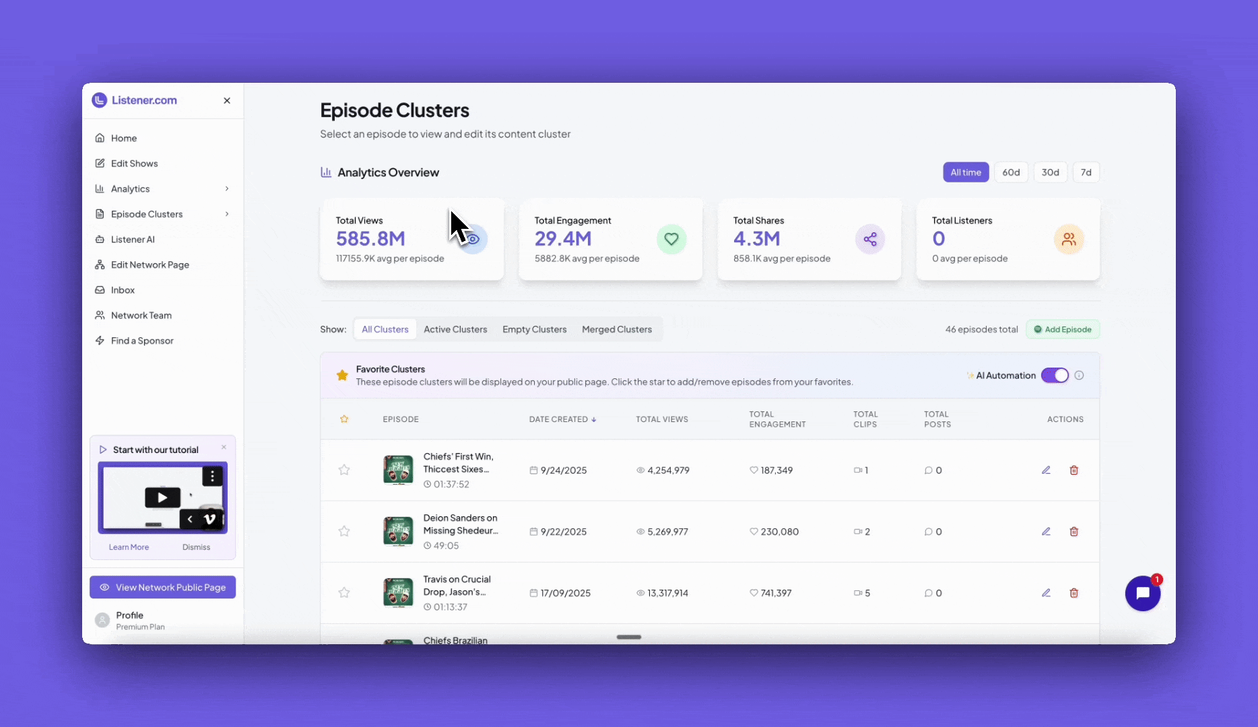Click the Total Shares share icon
1258x727 pixels.
coord(870,239)
